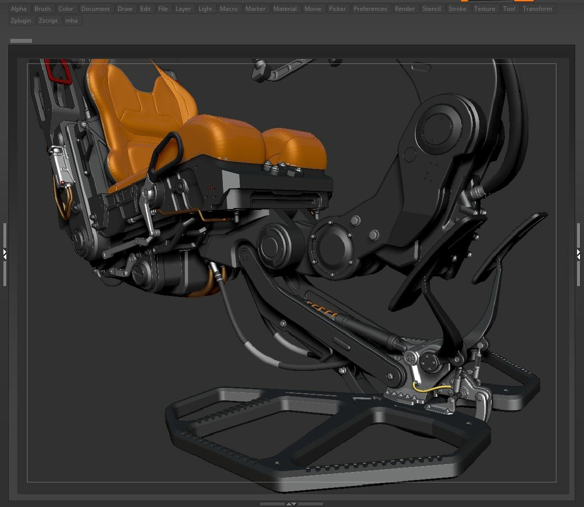Expand the right tray divider arrows
584x507 pixels.
[579, 255]
